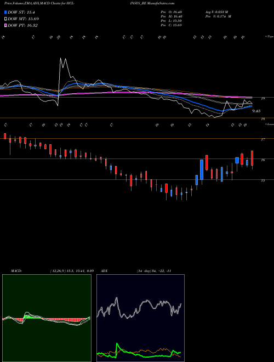Click the 'Pre H: 16.40' value
The height and width of the screenshot is (362, 274).
point(172,16)
